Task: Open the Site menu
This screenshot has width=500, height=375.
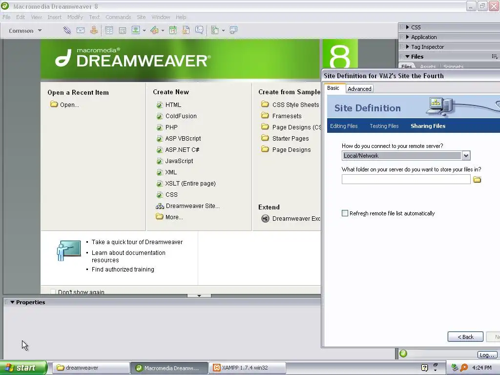Action: 141,17
